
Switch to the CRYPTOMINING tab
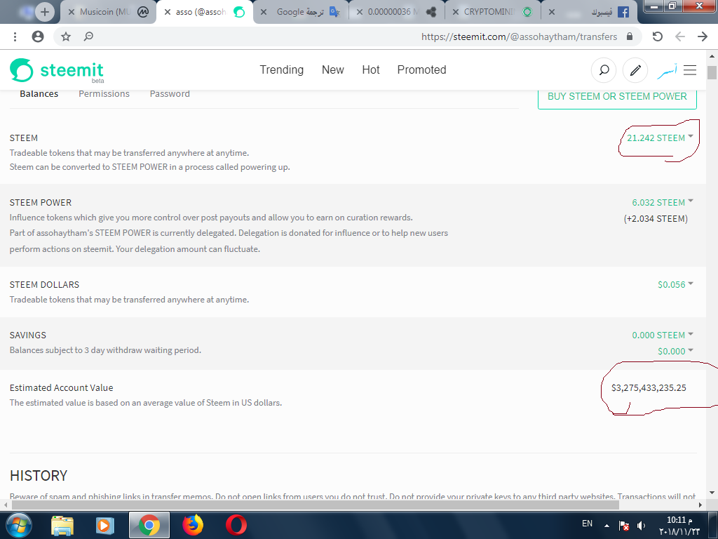click(x=492, y=12)
